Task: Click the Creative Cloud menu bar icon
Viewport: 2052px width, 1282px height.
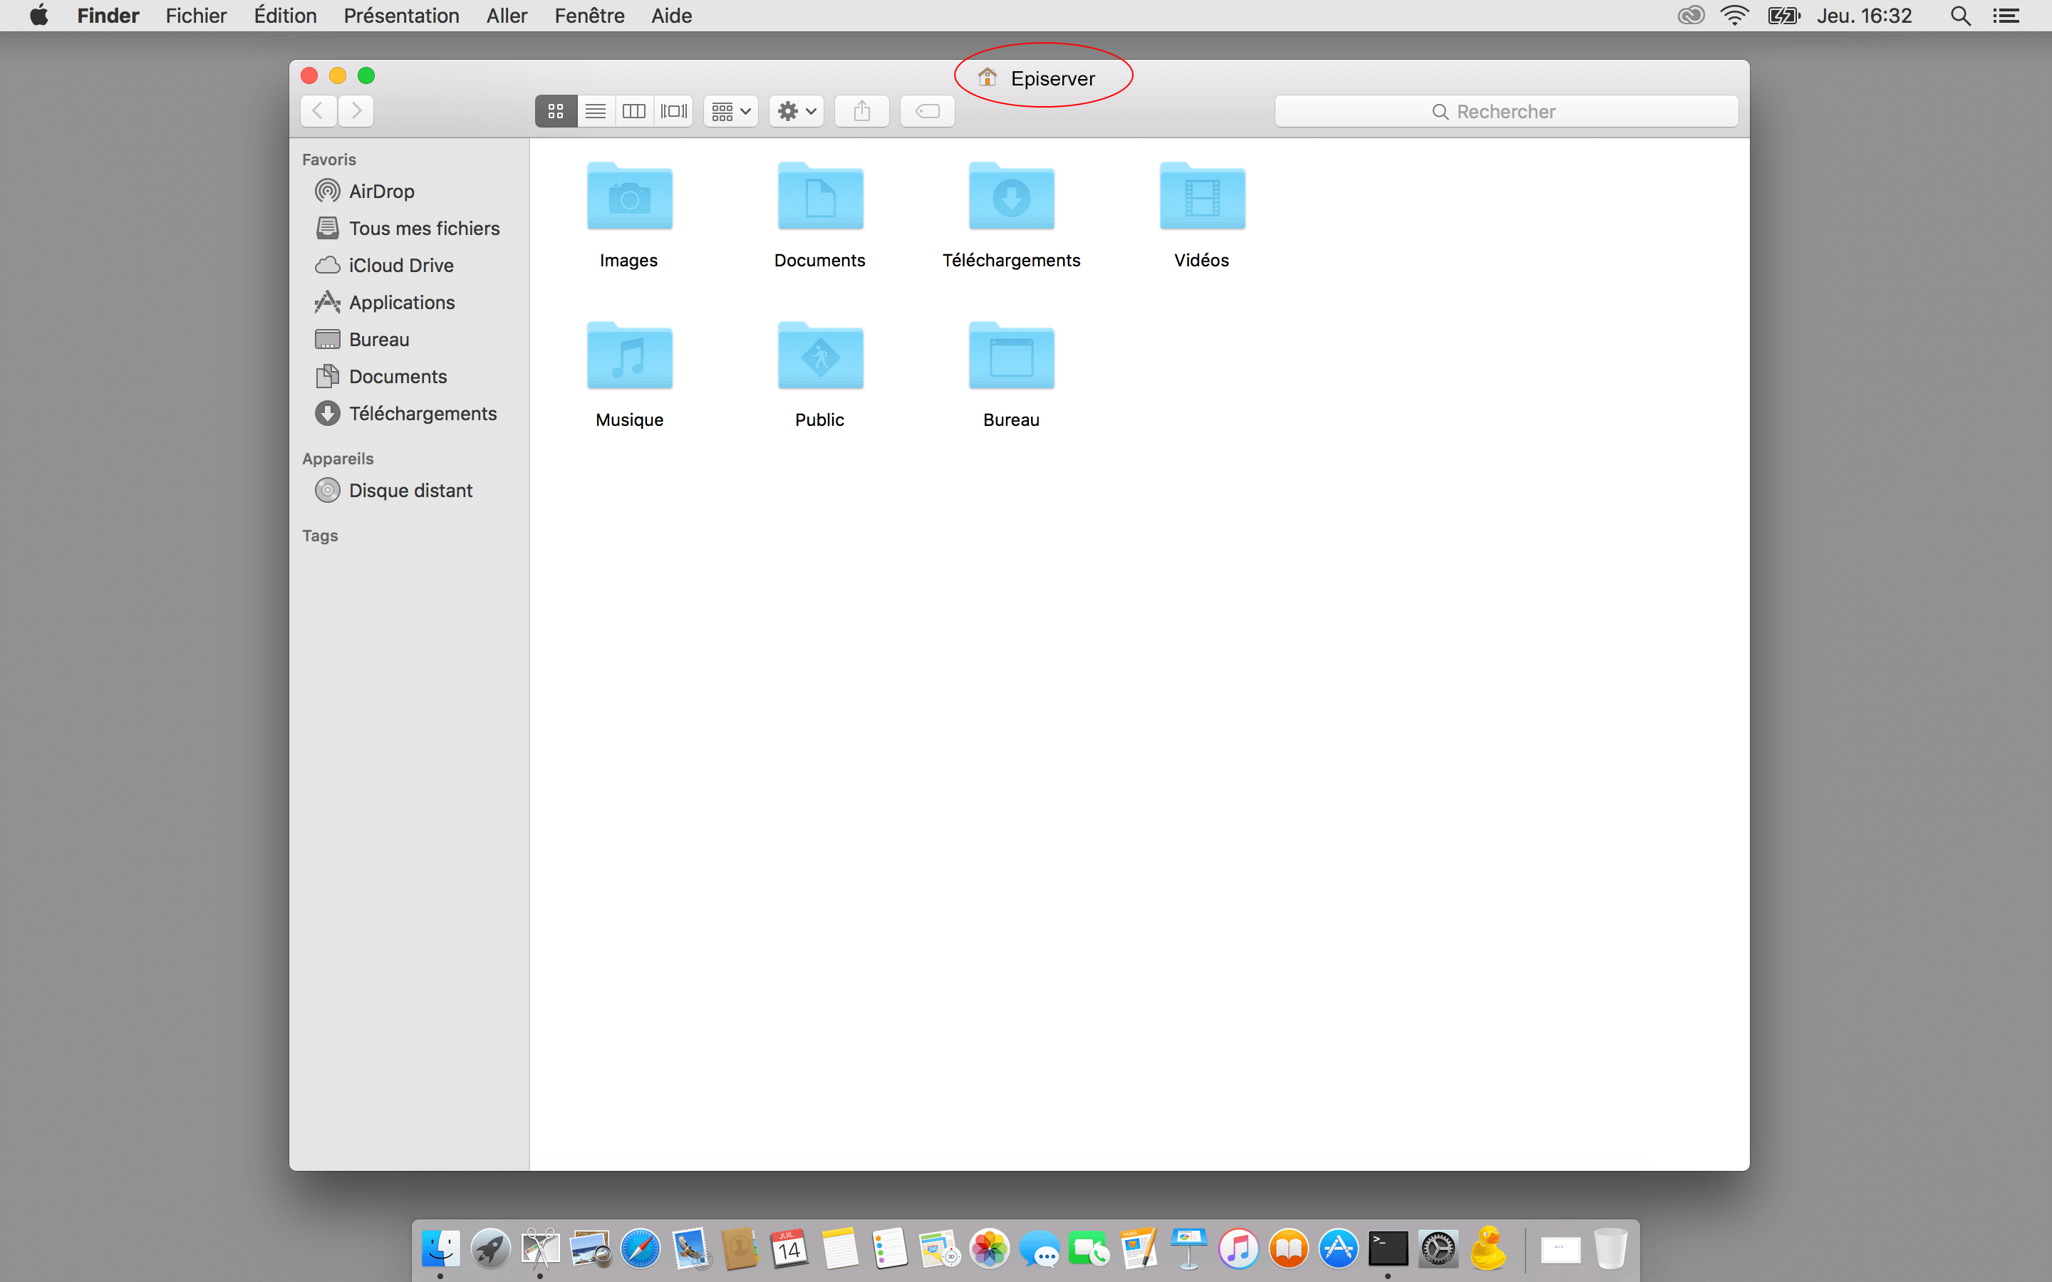Action: point(1691,15)
